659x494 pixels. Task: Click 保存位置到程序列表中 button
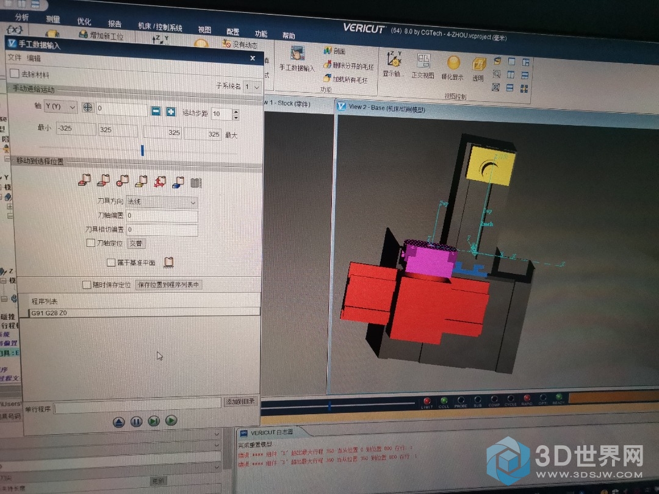point(168,284)
